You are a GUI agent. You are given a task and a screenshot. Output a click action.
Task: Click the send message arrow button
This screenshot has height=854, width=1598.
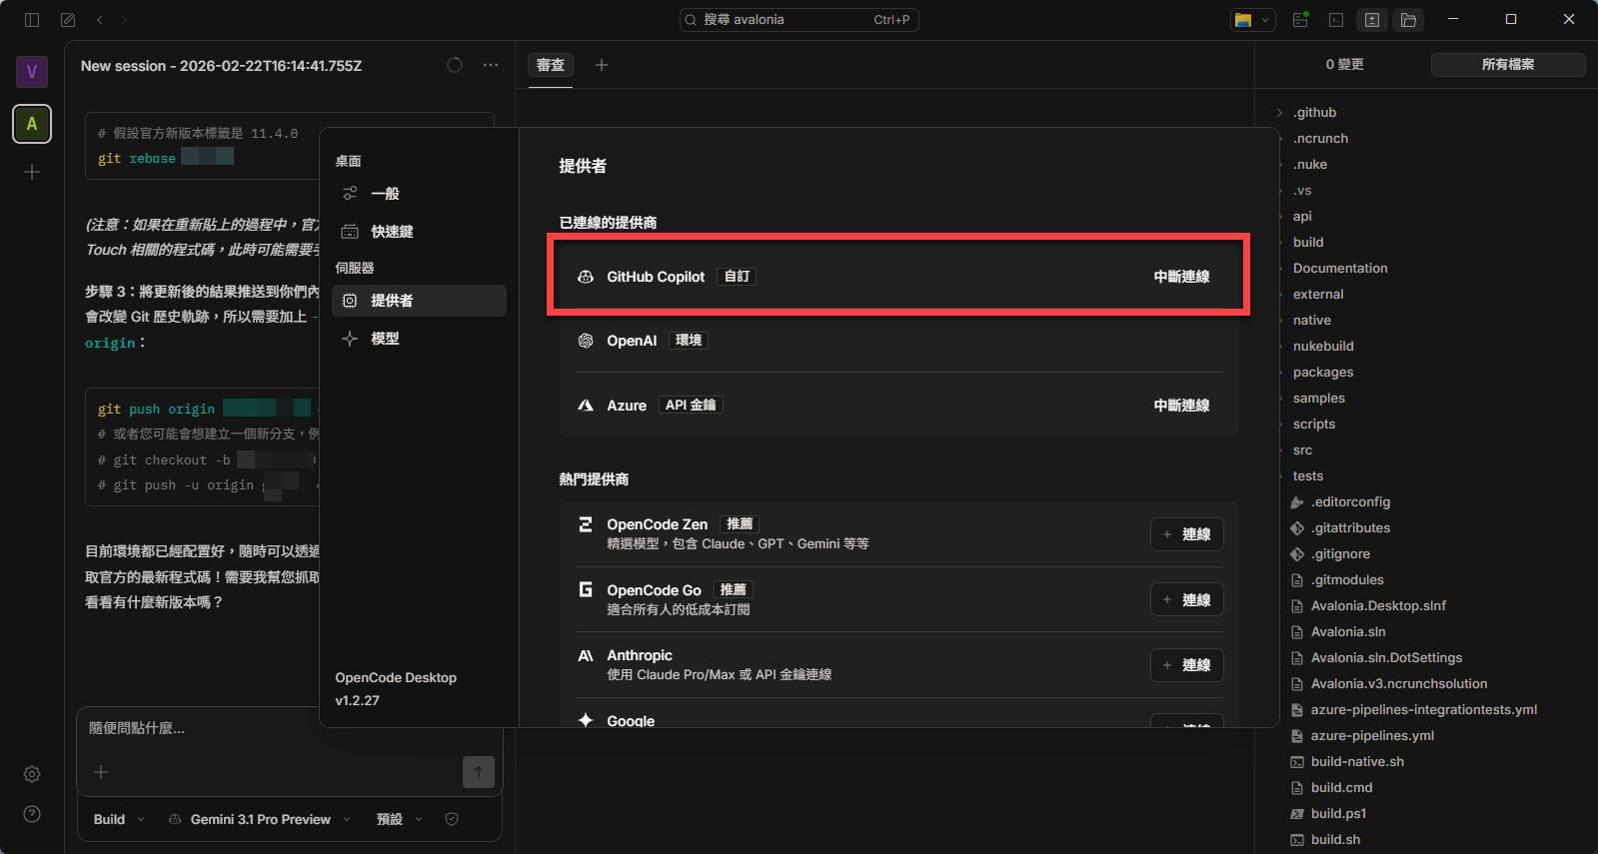478,771
